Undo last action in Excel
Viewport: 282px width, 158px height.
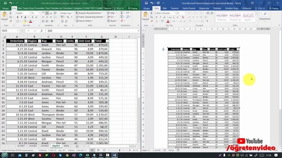(11, 3)
